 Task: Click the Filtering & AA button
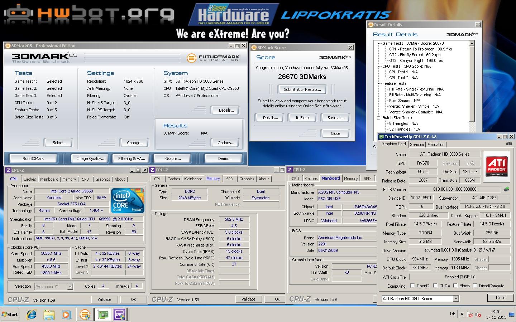pyautogui.click(x=132, y=158)
